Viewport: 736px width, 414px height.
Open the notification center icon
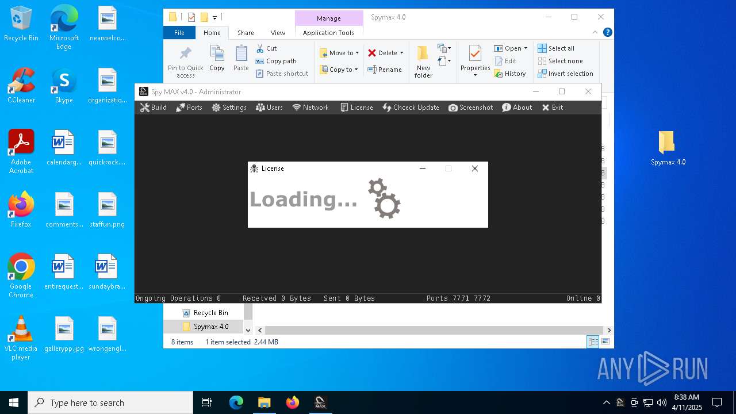717,402
